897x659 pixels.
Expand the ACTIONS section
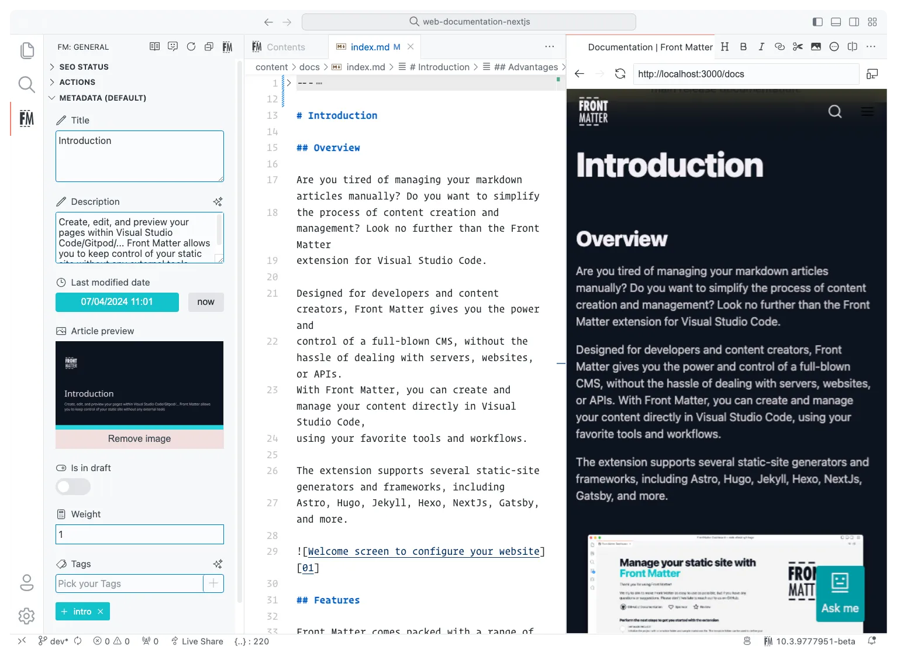(x=78, y=82)
